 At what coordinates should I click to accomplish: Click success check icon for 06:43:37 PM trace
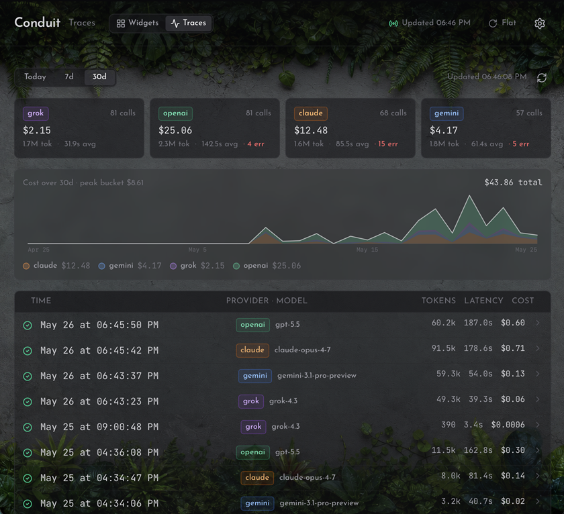(x=28, y=376)
